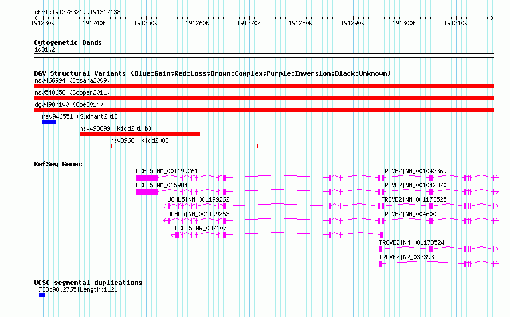Select the 191230k ruler tick label
The height and width of the screenshot is (317, 510).
tap(42, 23)
